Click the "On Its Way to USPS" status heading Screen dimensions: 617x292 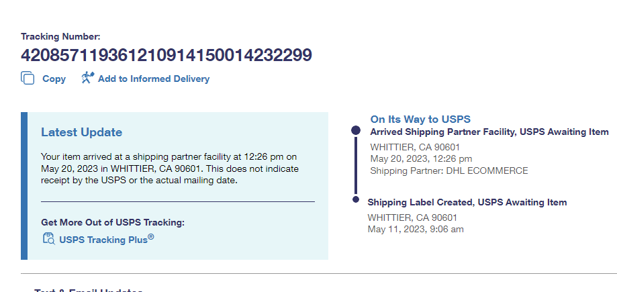(420, 119)
